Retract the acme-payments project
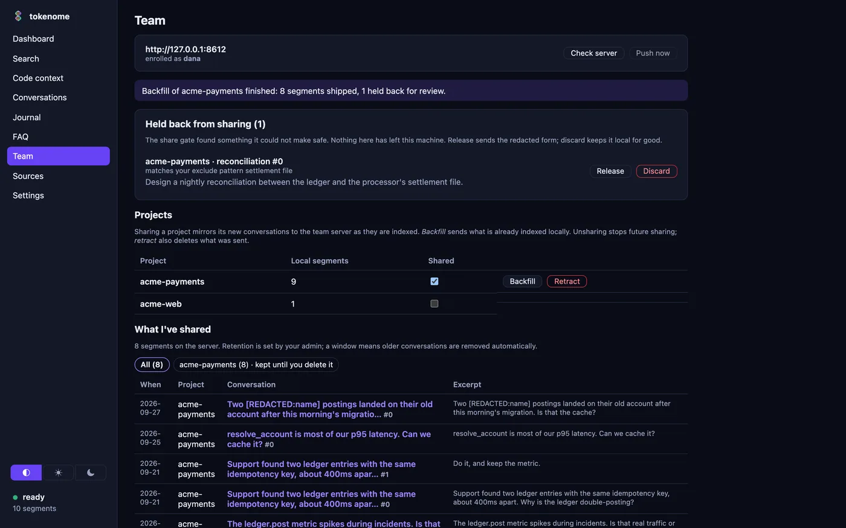Screen dimensions: 846x528 click(x=567, y=281)
